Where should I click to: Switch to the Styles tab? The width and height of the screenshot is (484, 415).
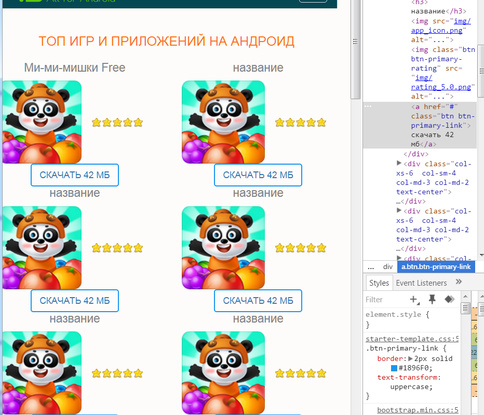pos(379,283)
